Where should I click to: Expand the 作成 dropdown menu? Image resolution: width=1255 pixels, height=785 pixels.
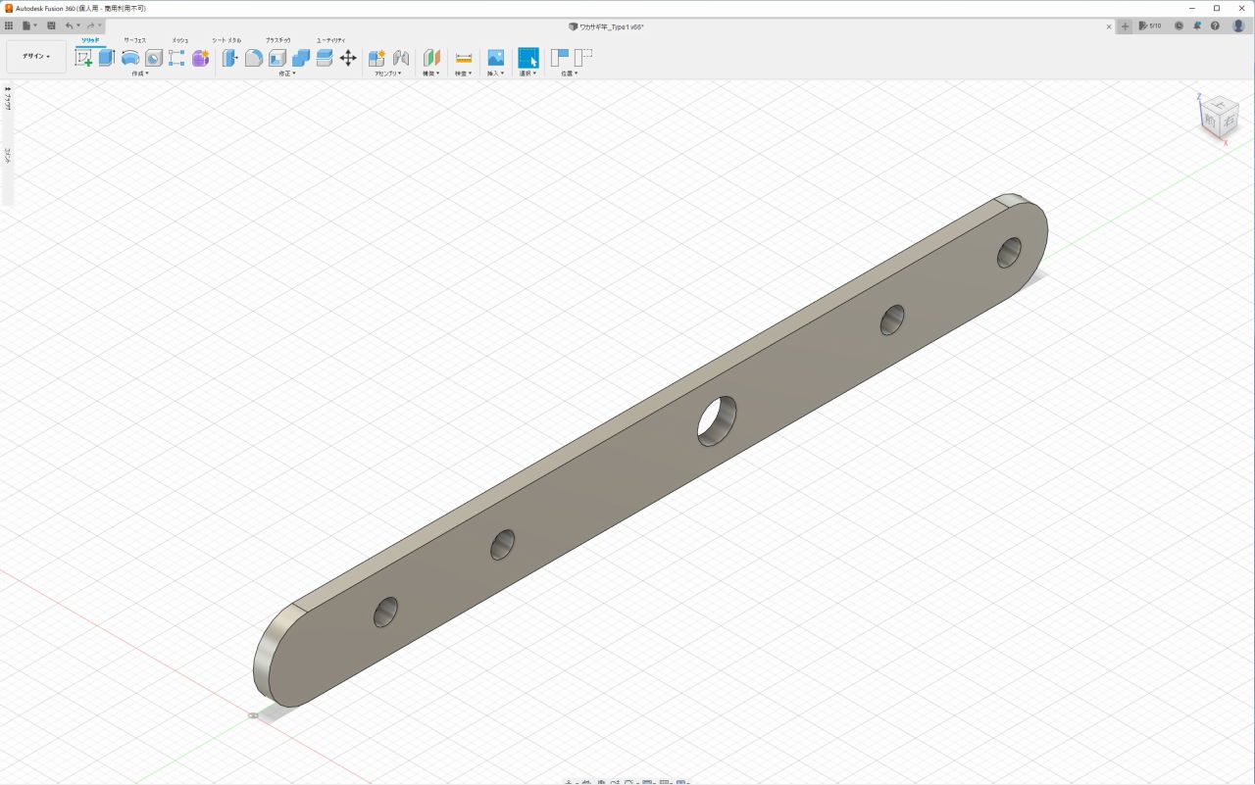point(140,74)
